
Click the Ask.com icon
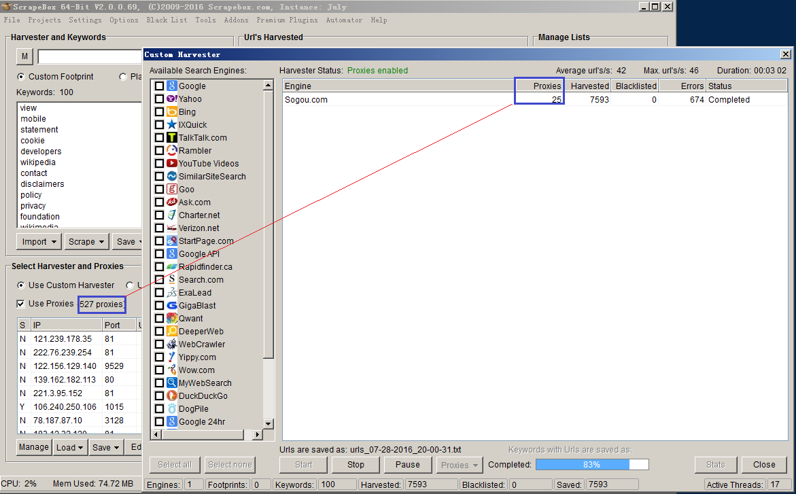click(172, 202)
